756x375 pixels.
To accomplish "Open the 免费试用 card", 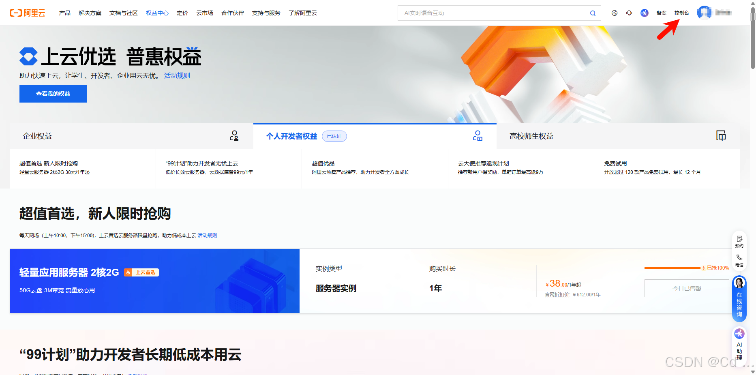I will 667,168.
